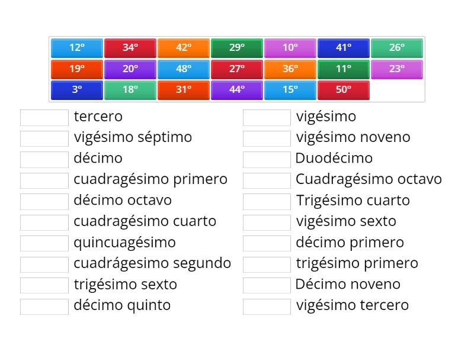Click the blue 48º tile
474x355 pixels.
pos(184,69)
